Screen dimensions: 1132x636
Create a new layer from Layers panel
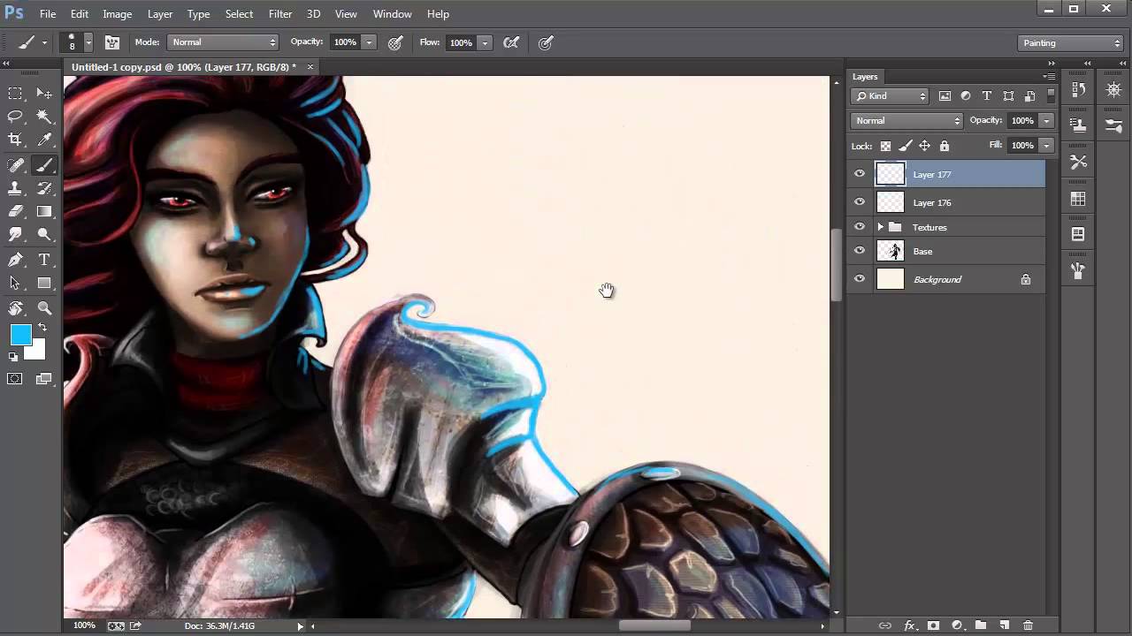tap(1004, 625)
